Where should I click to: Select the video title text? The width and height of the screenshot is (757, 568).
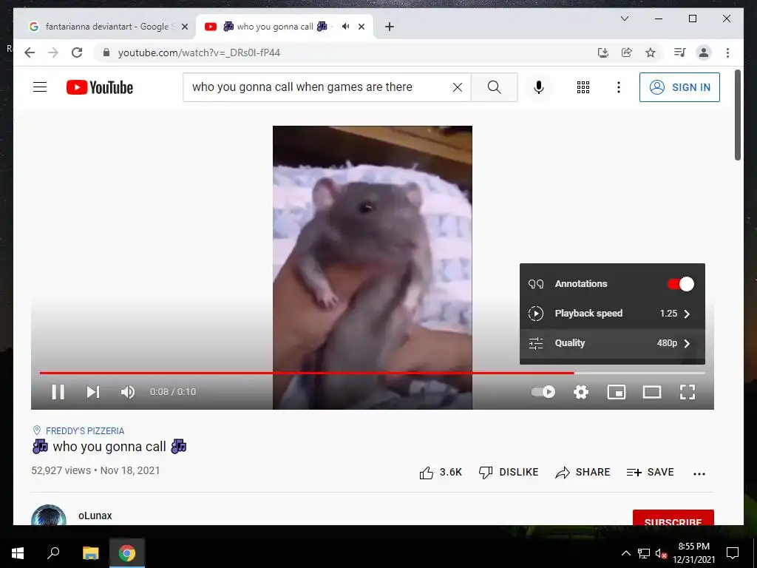pyautogui.click(x=109, y=447)
